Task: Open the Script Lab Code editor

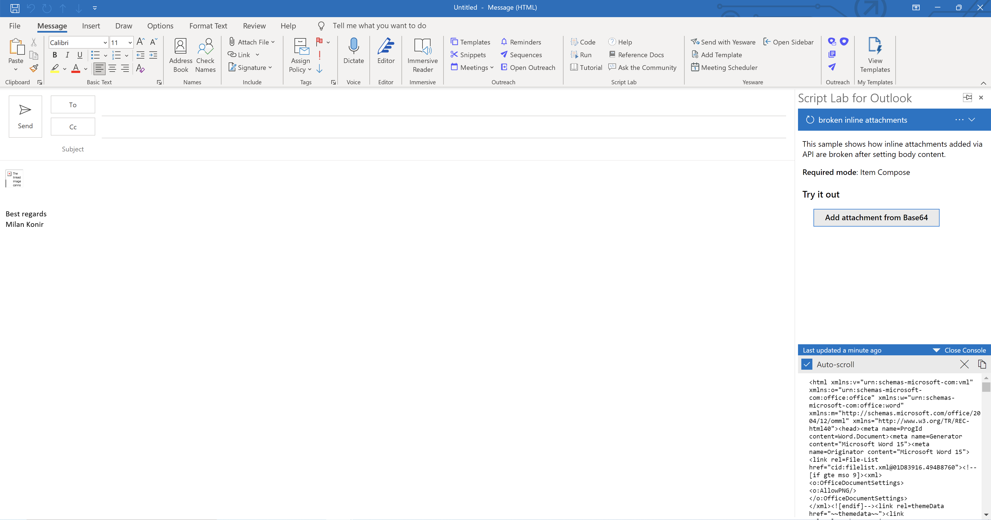Action: [x=583, y=42]
